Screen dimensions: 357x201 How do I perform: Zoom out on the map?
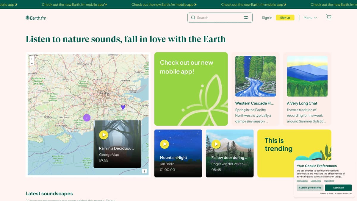pos(32,63)
